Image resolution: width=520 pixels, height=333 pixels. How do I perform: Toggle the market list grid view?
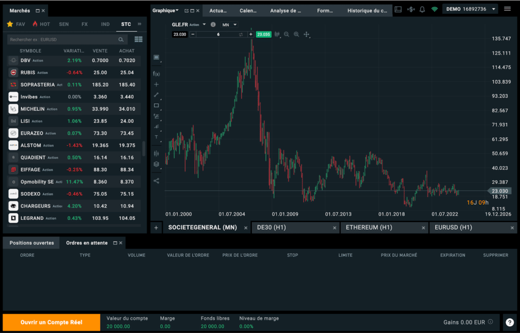tap(138, 40)
